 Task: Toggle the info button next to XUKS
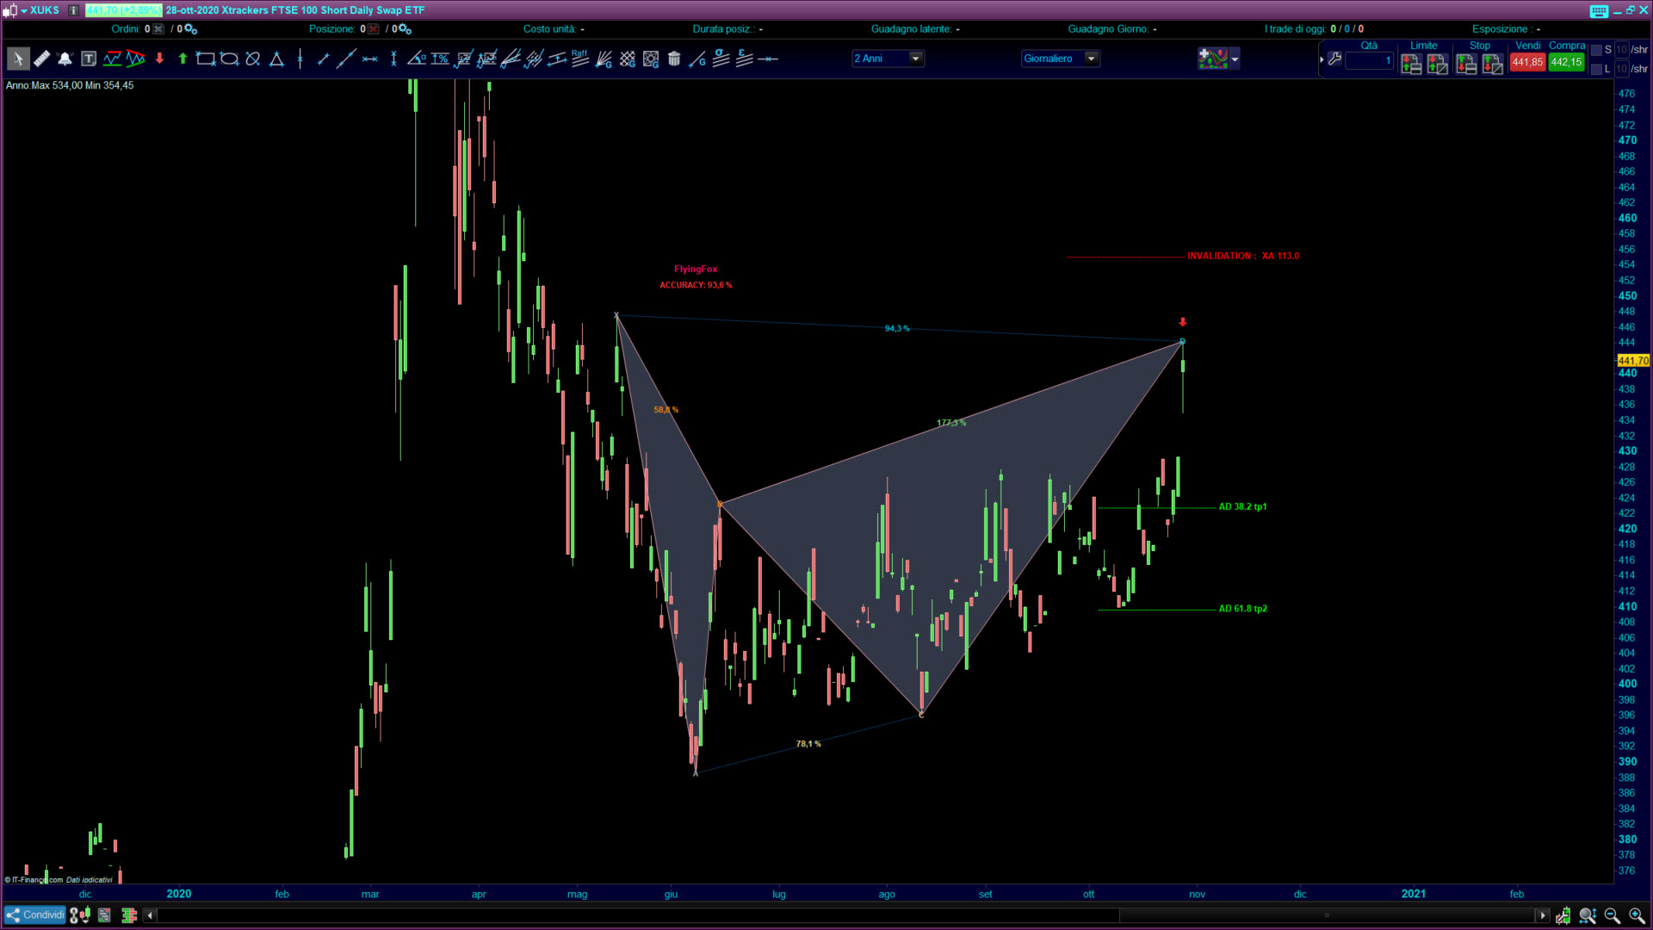pos(74,10)
